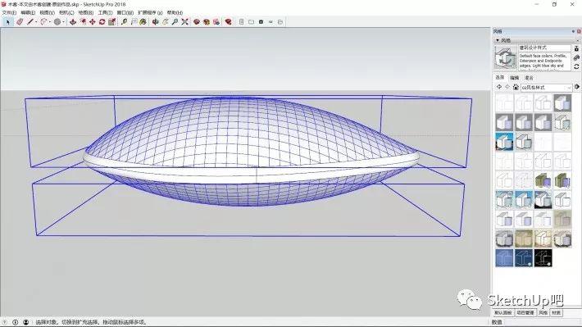Screen dimensions: 582x327
Task: Open the 文件(F) menu
Action: pyautogui.click(x=9, y=12)
